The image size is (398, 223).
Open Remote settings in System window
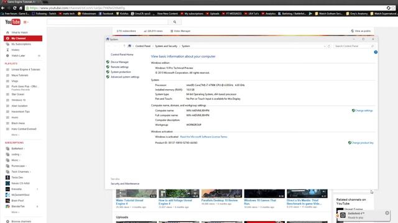[x=119, y=67]
